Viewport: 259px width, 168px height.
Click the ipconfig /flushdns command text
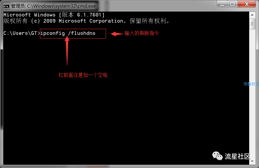point(68,33)
